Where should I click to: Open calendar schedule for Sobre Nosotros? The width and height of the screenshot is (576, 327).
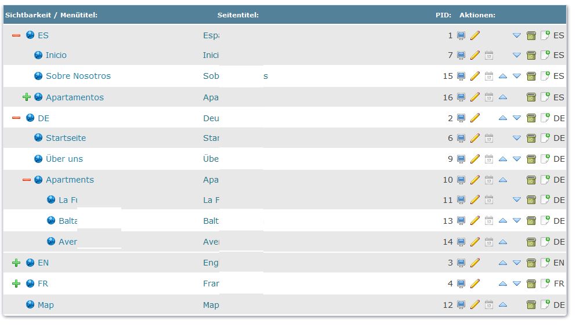tap(489, 76)
